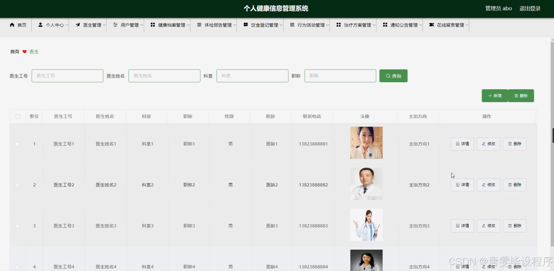Click the plus icon in 新增 button
The height and width of the screenshot is (271, 554).
490,96
